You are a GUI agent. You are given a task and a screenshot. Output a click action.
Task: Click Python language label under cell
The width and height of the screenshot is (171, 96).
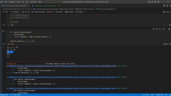click(165, 44)
